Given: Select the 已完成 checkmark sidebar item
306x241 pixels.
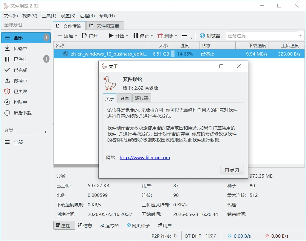Looking at the screenshot, I should tap(26, 70).
